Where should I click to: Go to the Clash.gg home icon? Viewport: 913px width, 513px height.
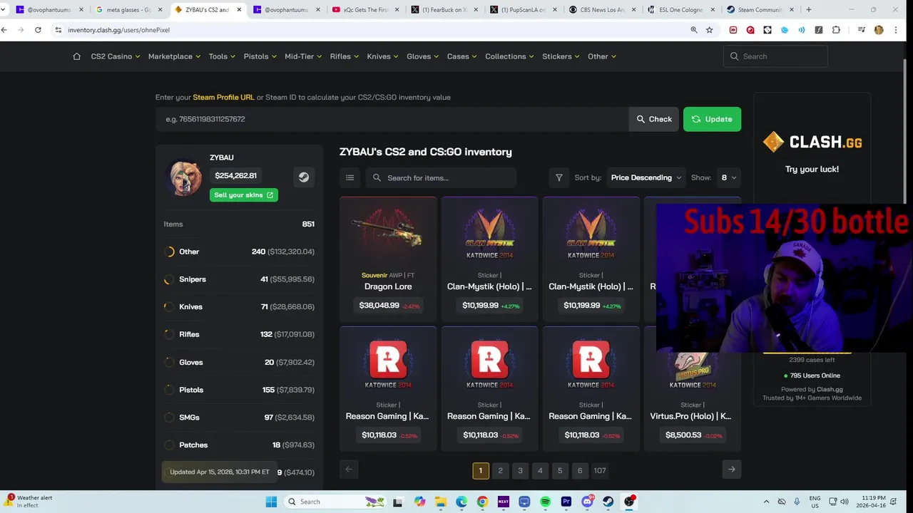[x=76, y=56]
